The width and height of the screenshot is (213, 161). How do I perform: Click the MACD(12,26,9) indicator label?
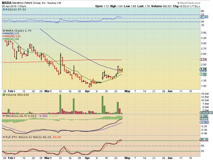coord(16,116)
